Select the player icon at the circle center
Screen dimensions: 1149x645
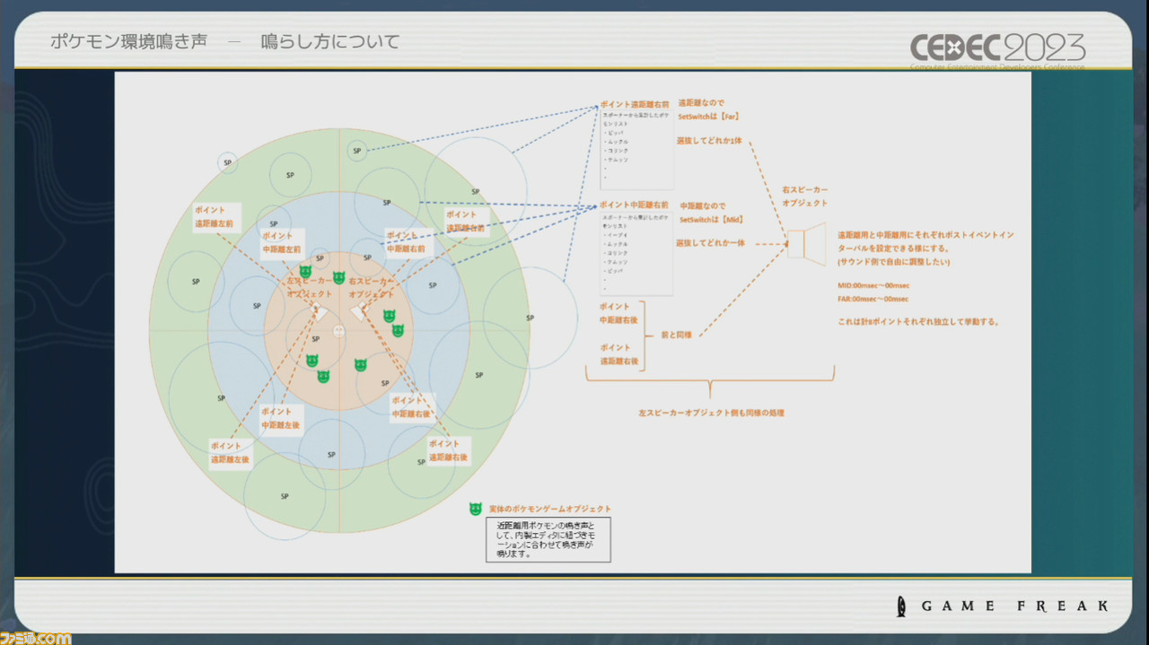point(339,331)
